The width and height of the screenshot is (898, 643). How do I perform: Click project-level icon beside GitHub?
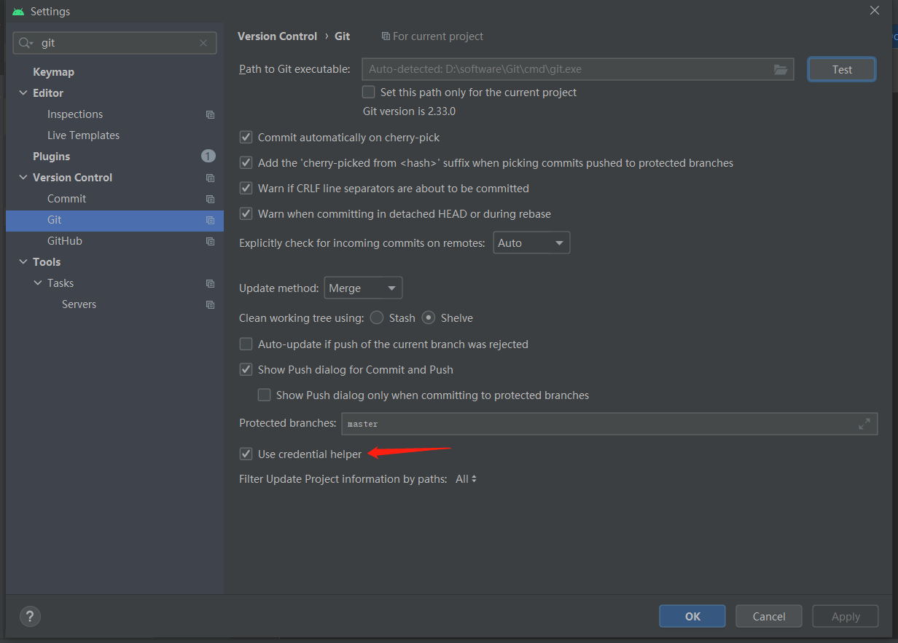tap(210, 241)
